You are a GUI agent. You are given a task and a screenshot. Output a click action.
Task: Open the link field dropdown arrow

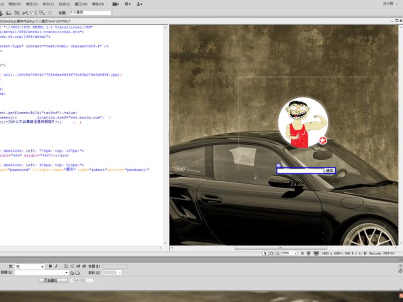click(66, 273)
